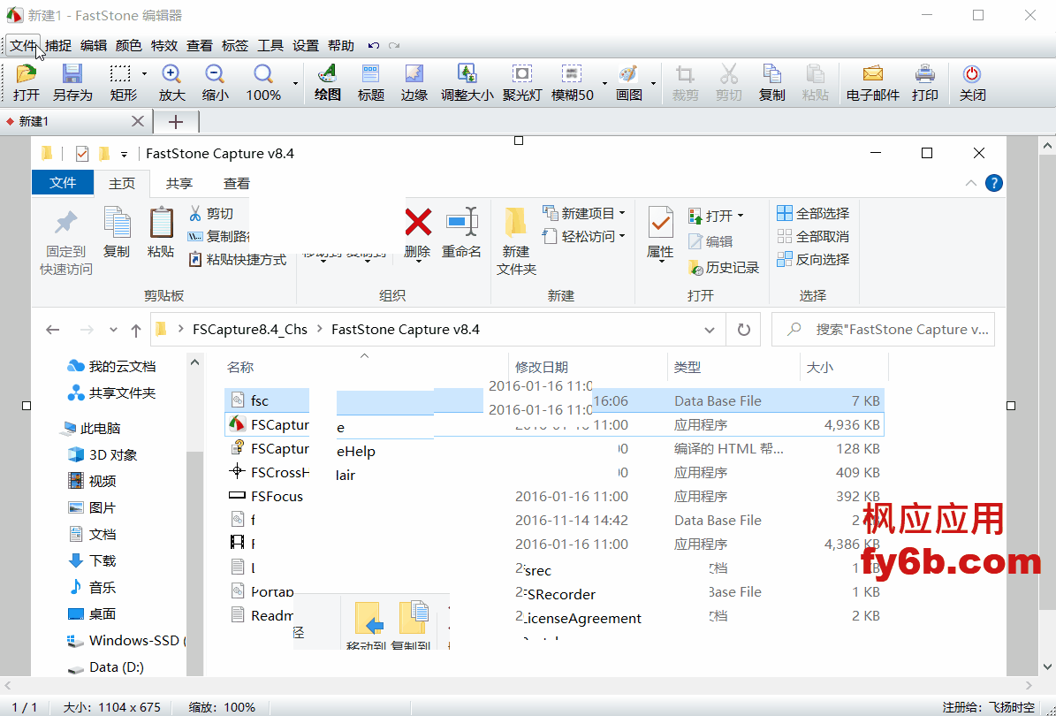Click the horizontal scrollbar left arrow
This screenshot has width=1056, height=716.
[8, 685]
